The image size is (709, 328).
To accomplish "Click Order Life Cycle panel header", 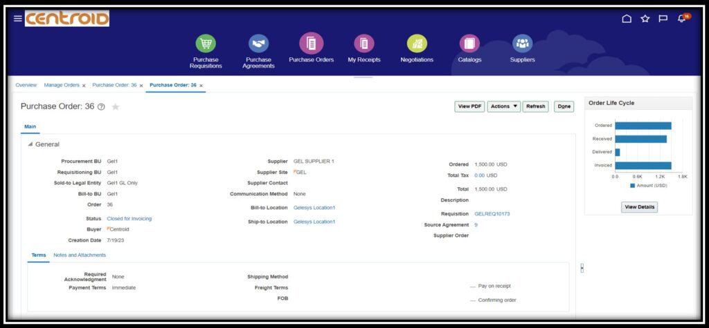I will (638, 104).
